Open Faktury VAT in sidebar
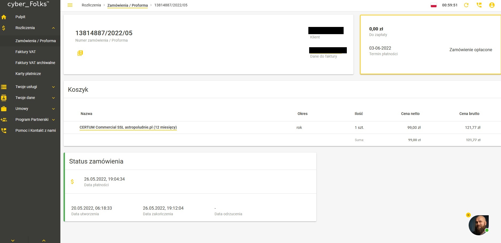Viewport: 501px width, 243px height. (x=26, y=52)
